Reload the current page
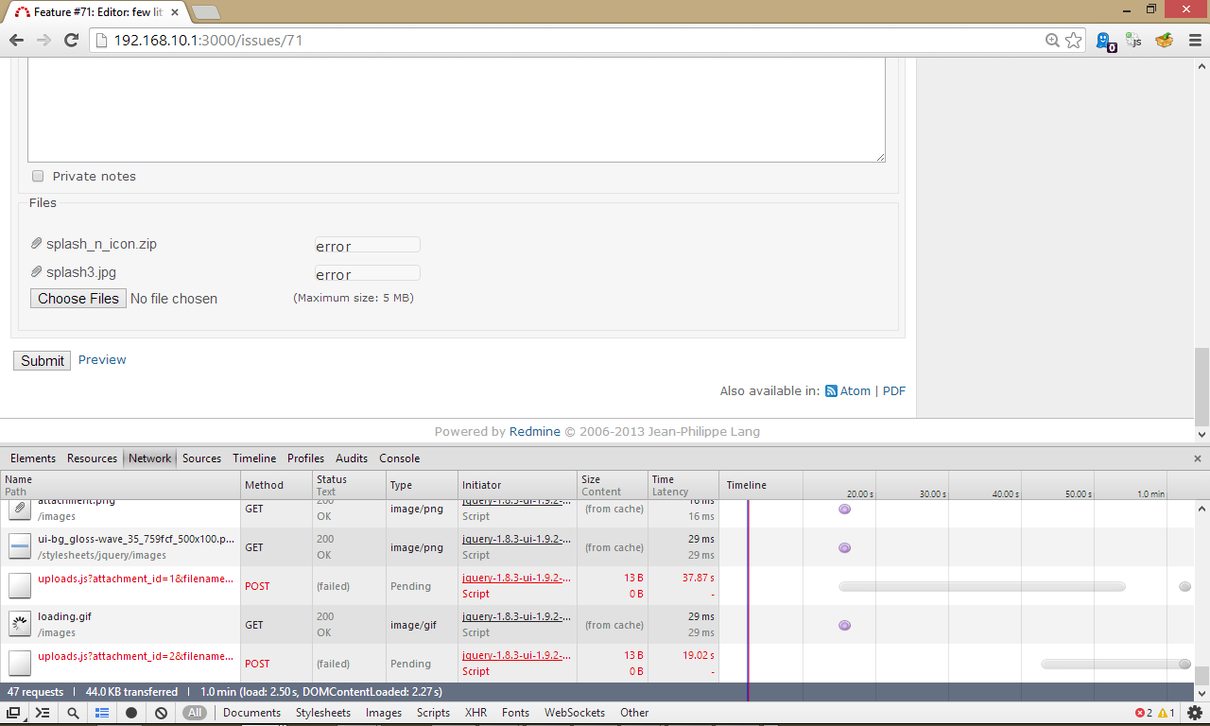Image resolution: width=1210 pixels, height=726 pixels. (71, 41)
